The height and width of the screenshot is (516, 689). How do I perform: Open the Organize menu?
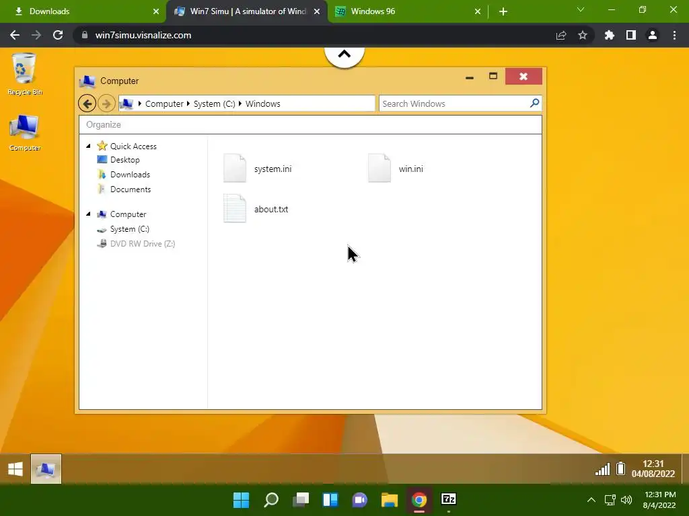(x=103, y=124)
